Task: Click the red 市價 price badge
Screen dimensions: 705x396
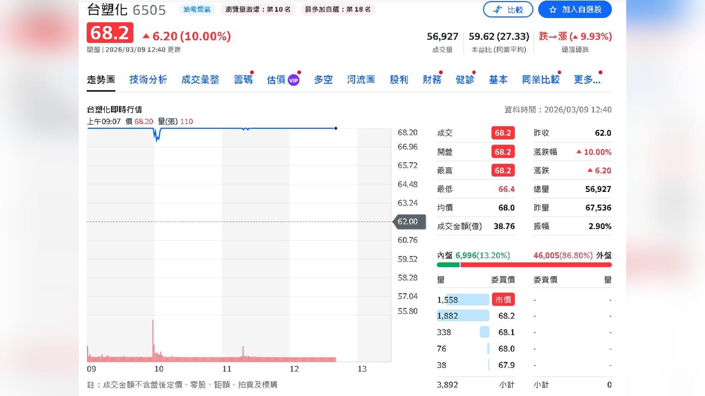Action: tap(503, 299)
